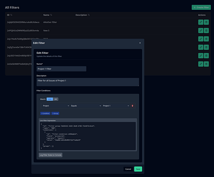Delete the New 5 filter

(206, 31)
